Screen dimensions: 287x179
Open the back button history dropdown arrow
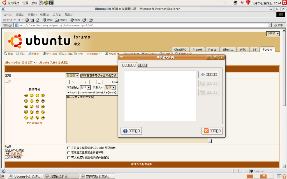point(15,20)
